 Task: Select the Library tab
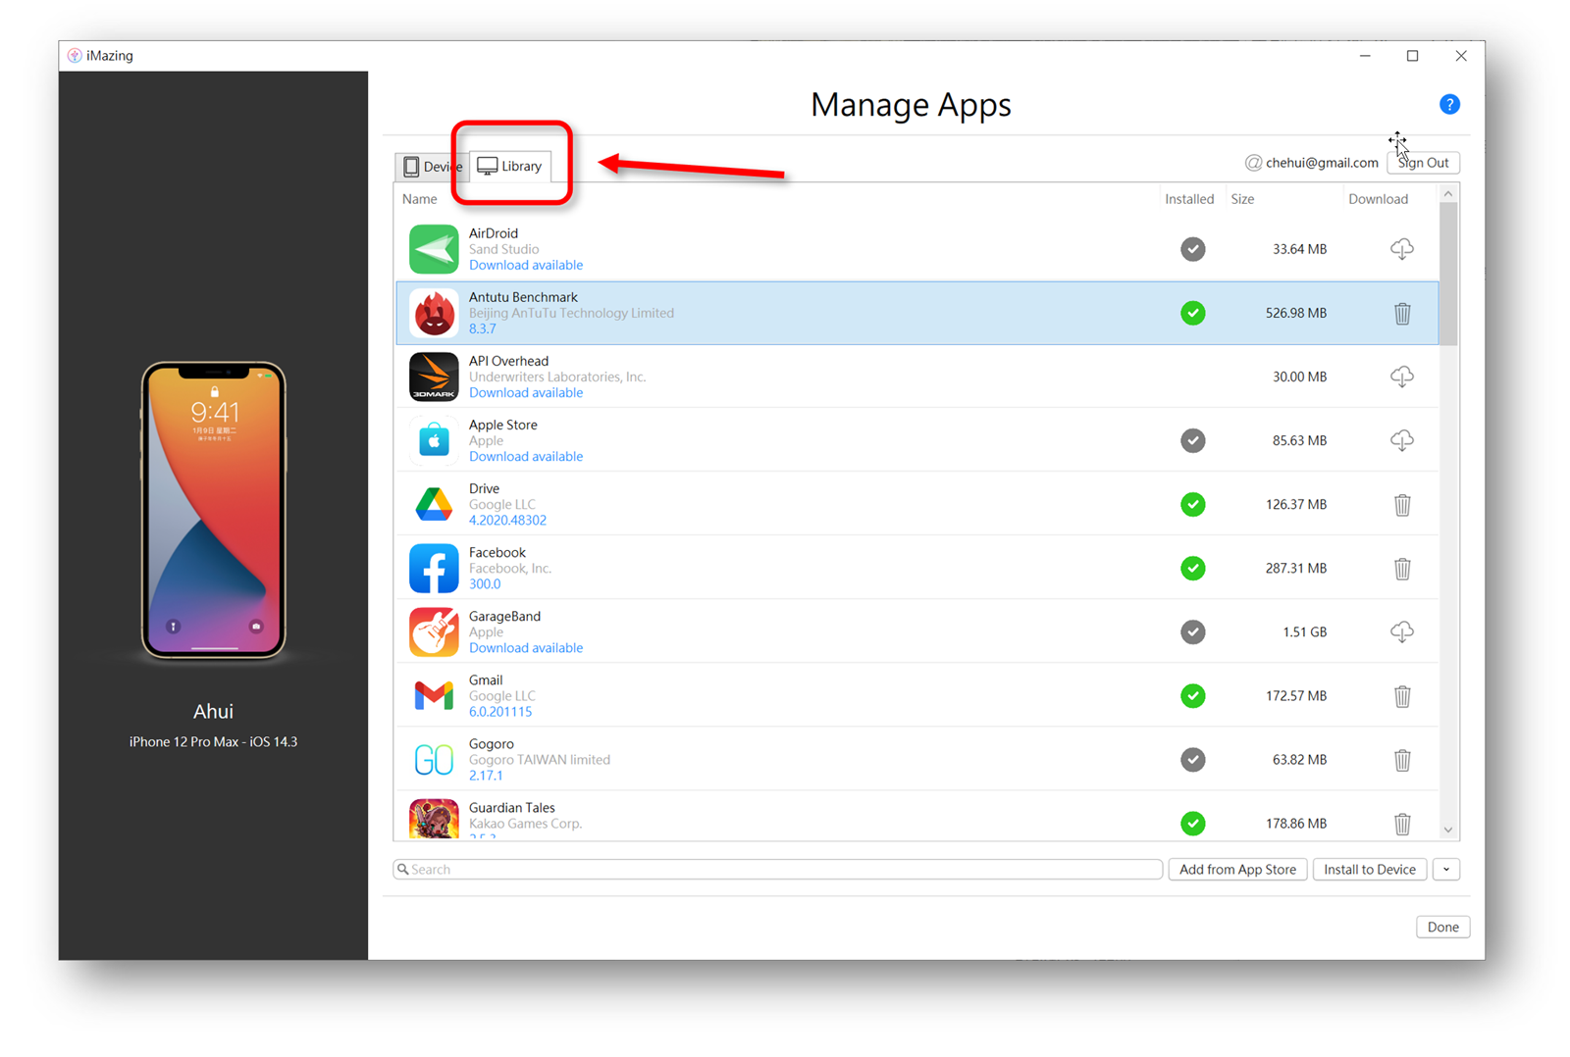[510, 167]
